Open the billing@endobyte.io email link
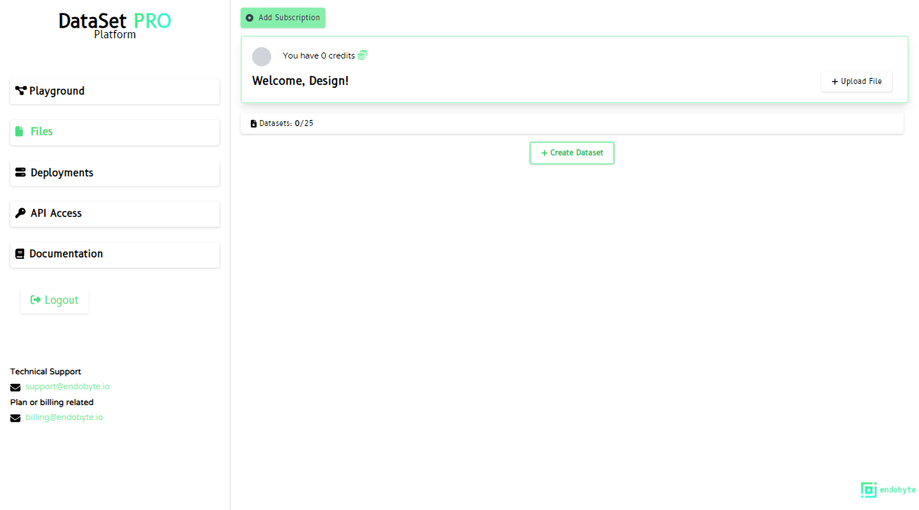This screenshot has width=919, height=510. click(64, 417)
